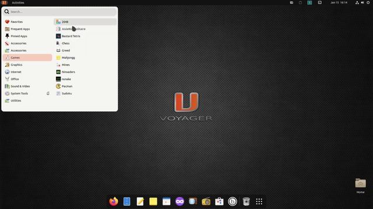Open AisleRiot Solitaire from games list
Image resolution: width=373 pixels, height=209 pixels.
[85, 29]
